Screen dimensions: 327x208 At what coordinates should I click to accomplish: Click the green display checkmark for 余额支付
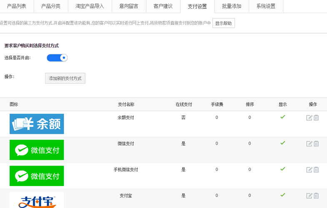[x=283, y=117]
